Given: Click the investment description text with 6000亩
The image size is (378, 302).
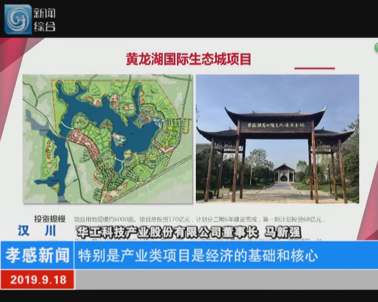Looking at the screenshot, I should point(199,220).
